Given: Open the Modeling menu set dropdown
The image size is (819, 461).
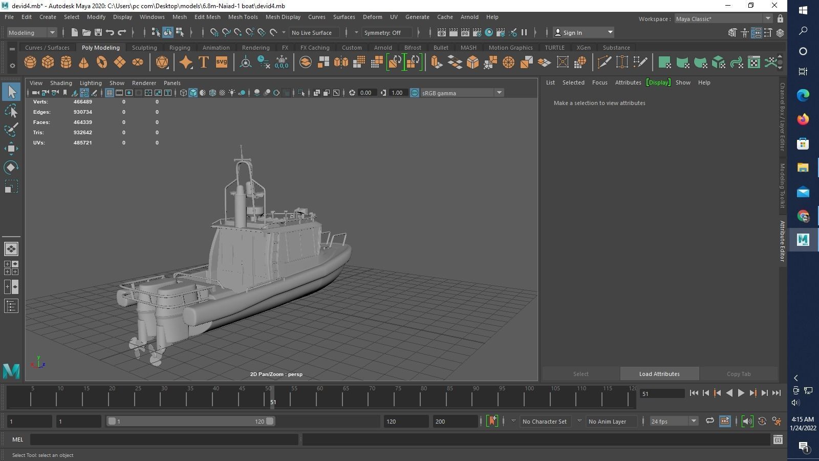Looking at the screenshot, I should tap(32, 32).
